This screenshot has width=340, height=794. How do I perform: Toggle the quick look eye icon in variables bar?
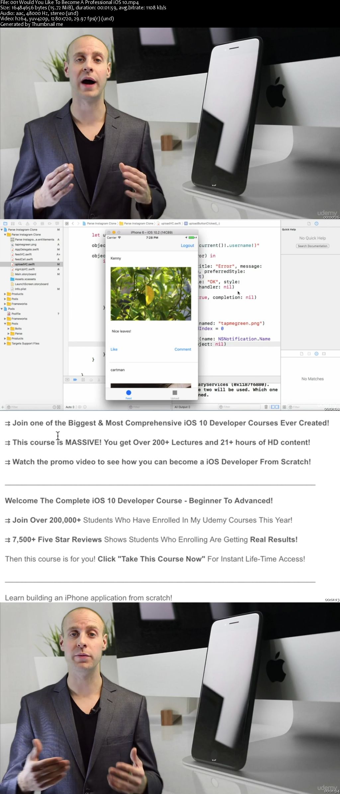(x=80, y=407)
